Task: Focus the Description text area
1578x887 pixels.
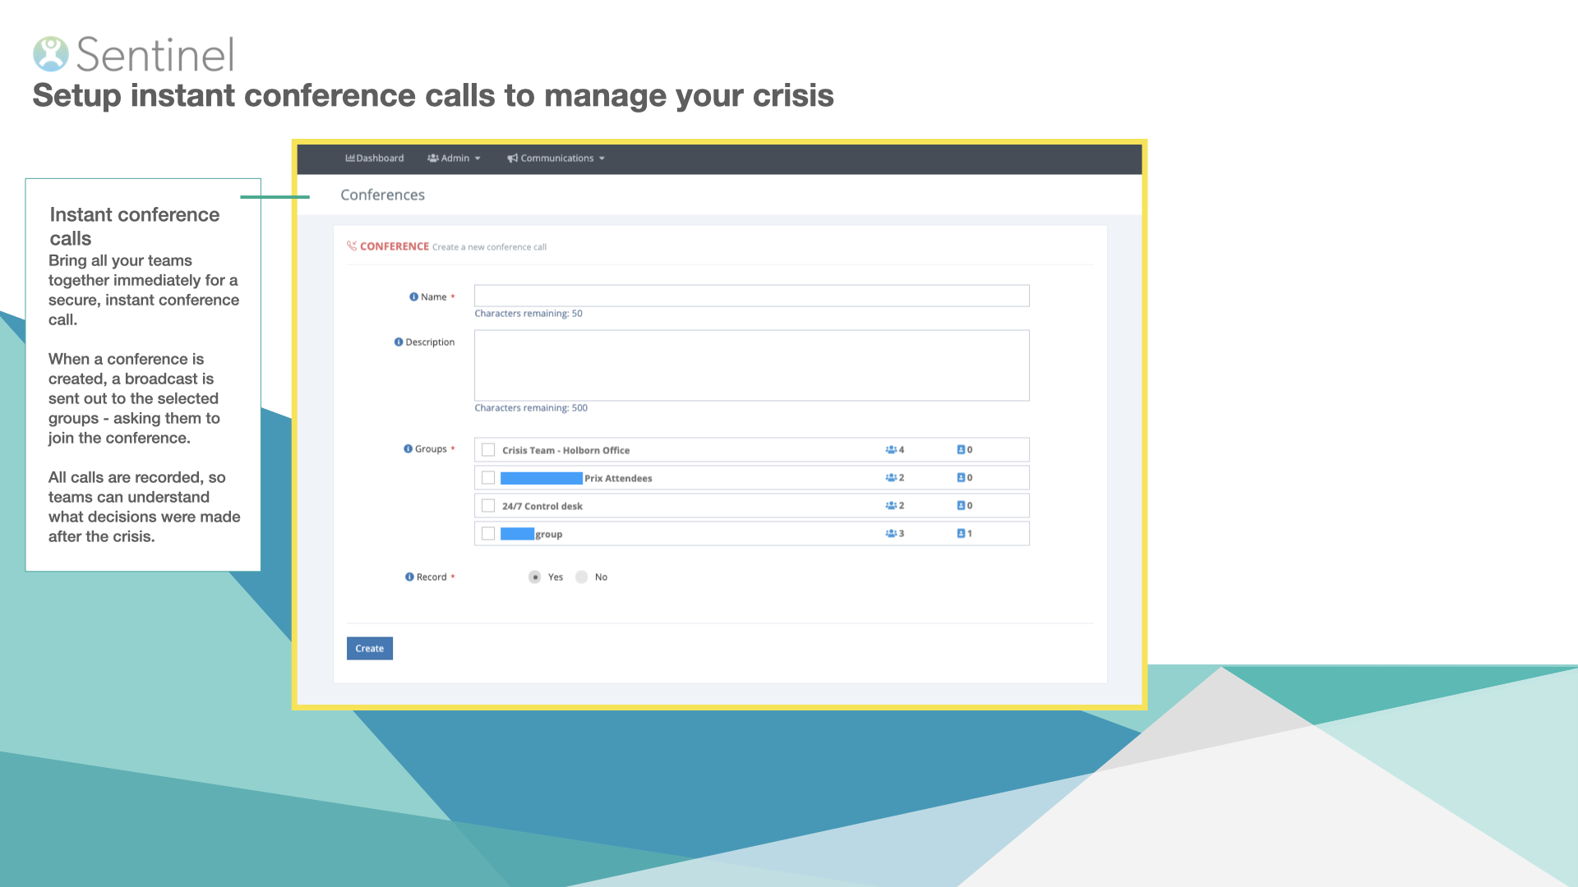Action: tap(751, 365)
